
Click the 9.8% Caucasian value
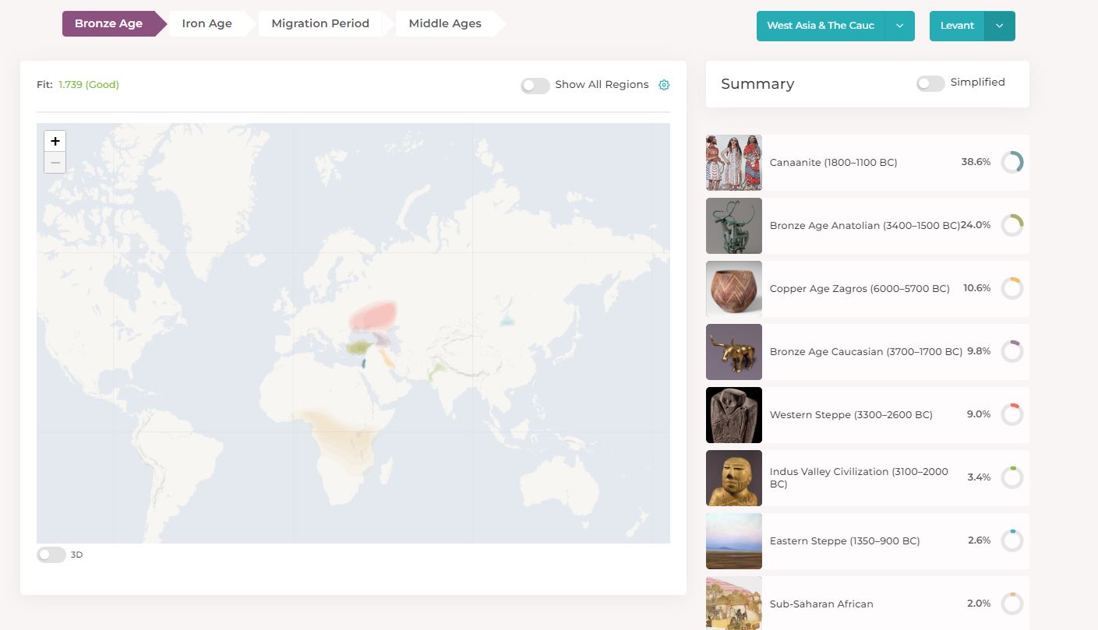pos(979,351)
